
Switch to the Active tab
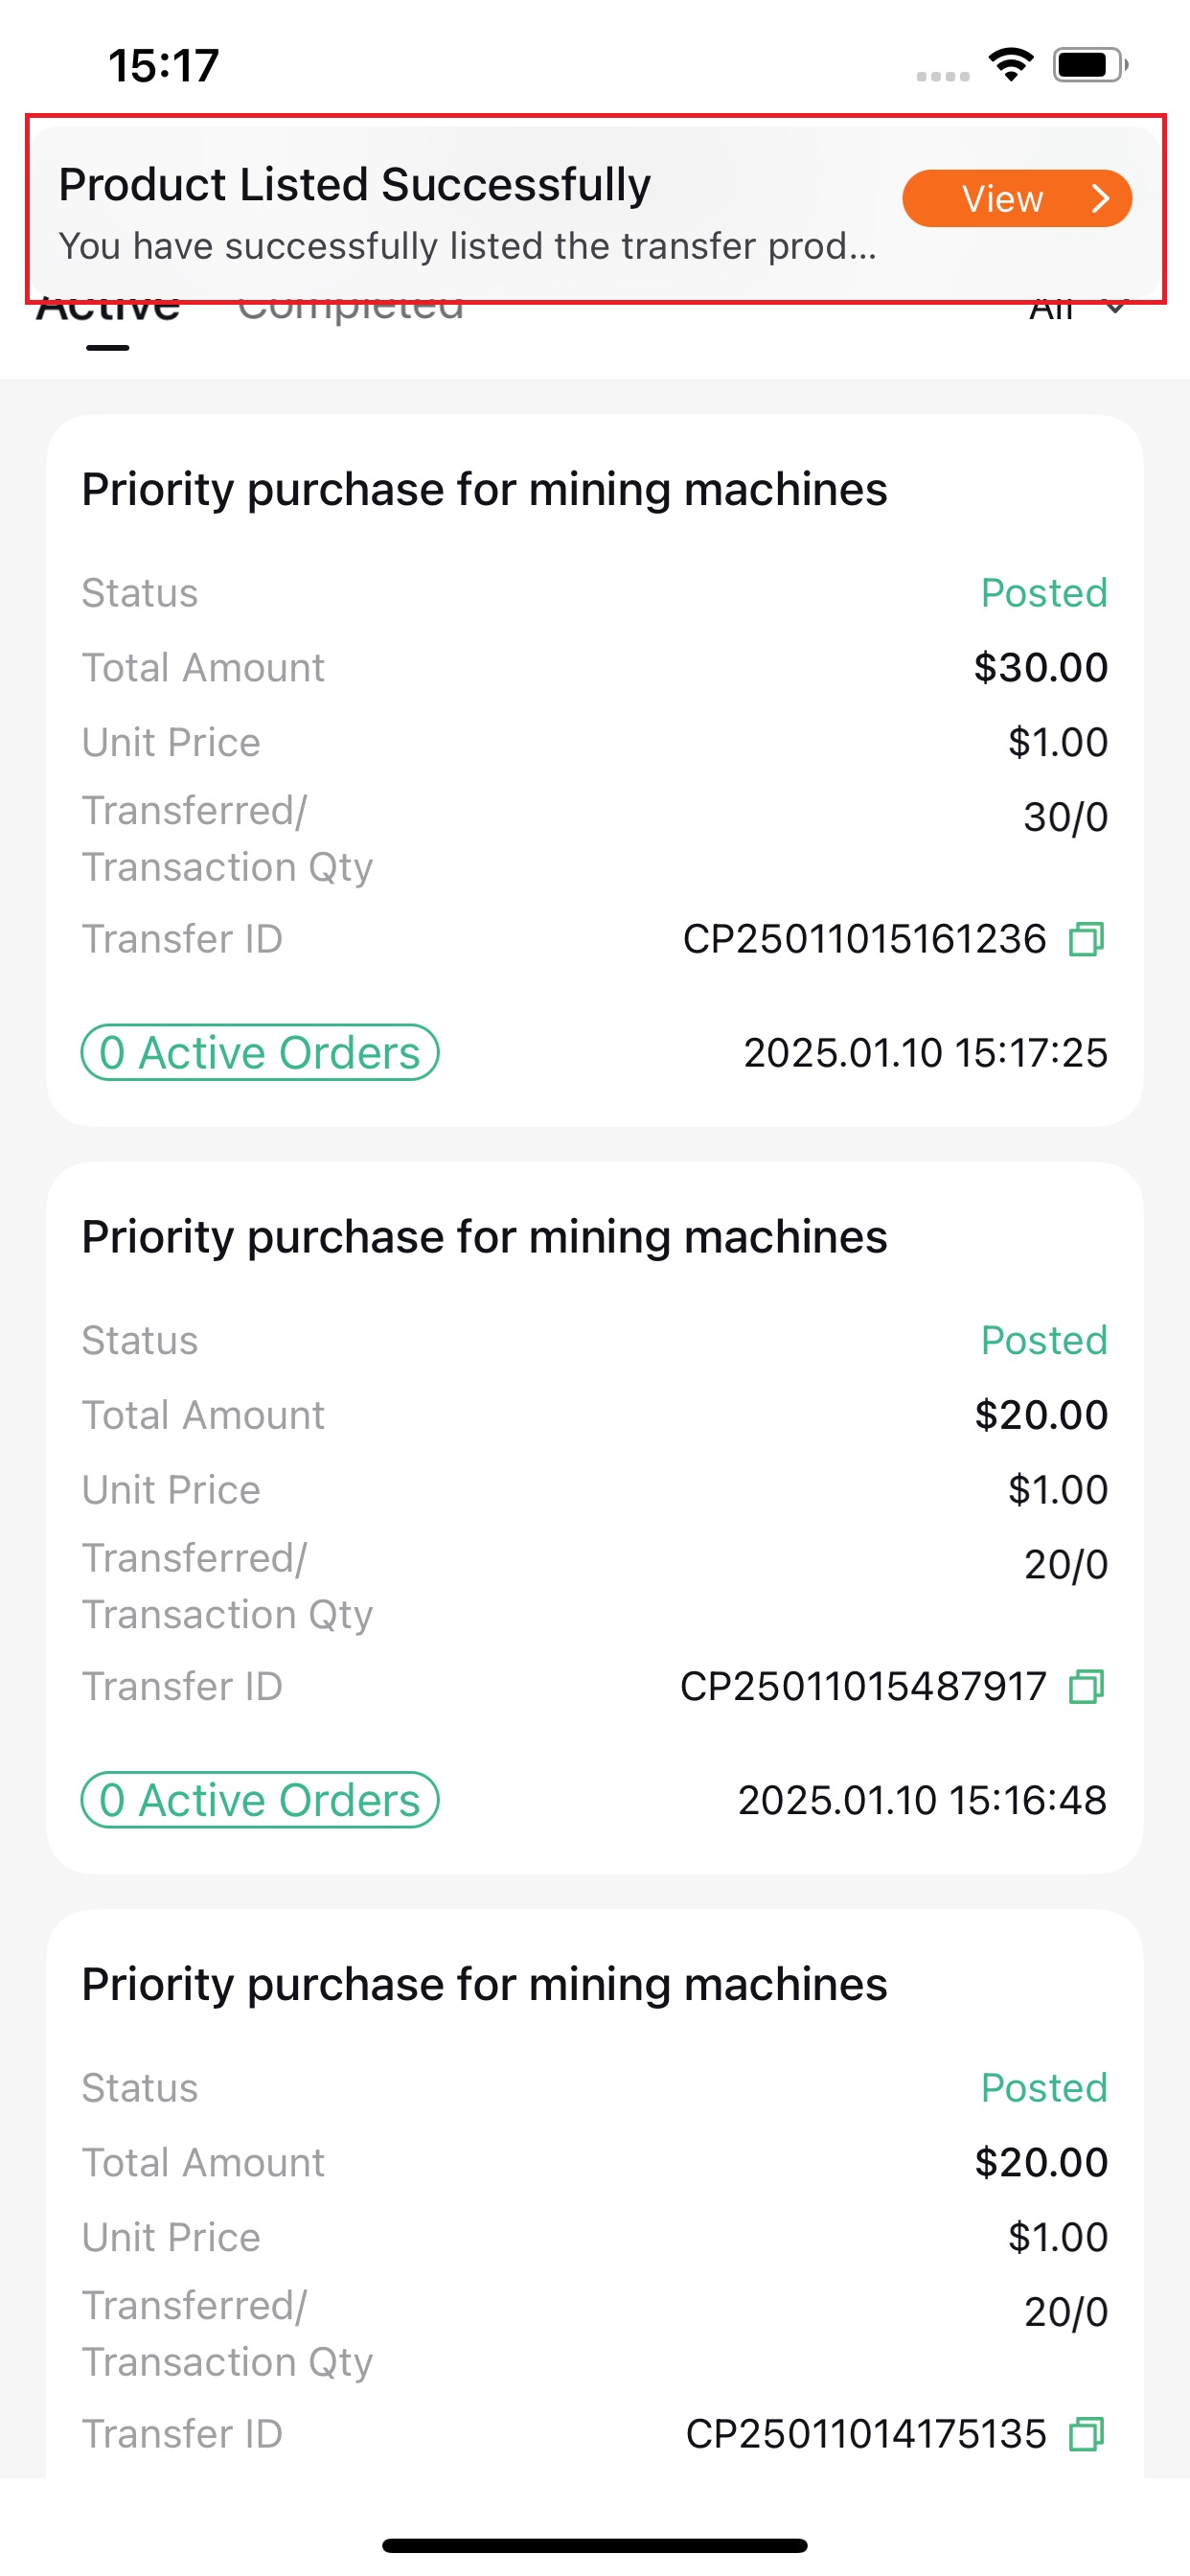point(108,312)
